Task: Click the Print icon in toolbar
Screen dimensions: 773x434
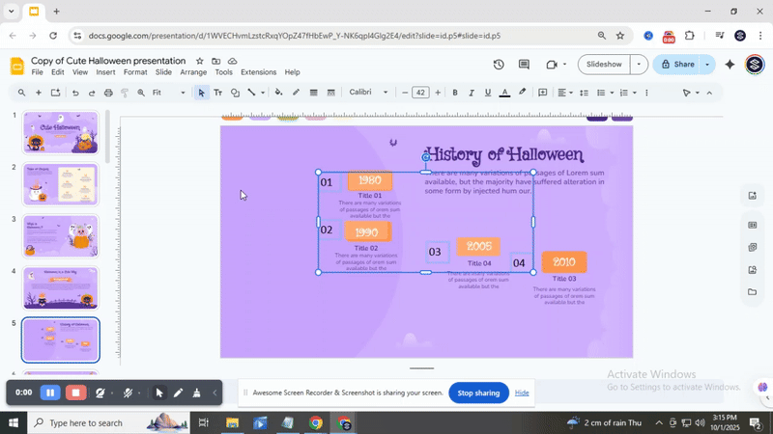Action: click(x=108, y=93)
